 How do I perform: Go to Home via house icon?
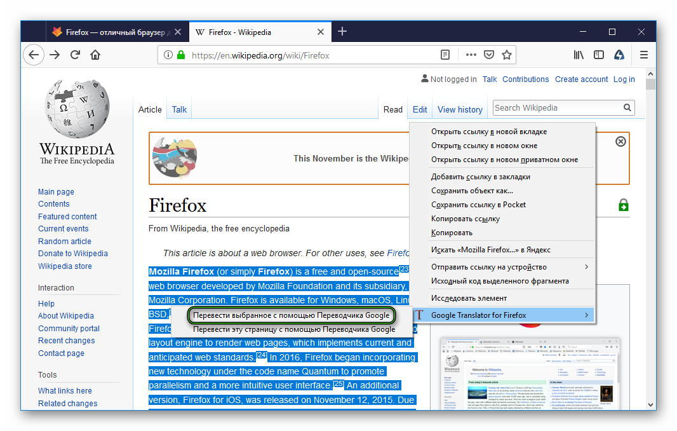[95, 55]
